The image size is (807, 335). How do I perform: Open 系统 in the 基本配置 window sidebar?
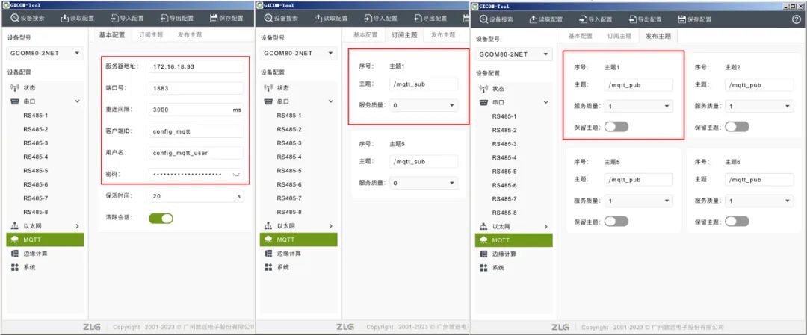(45, 268)
